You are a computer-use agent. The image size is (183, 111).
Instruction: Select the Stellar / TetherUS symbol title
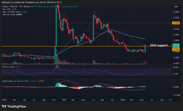point(10,7)
